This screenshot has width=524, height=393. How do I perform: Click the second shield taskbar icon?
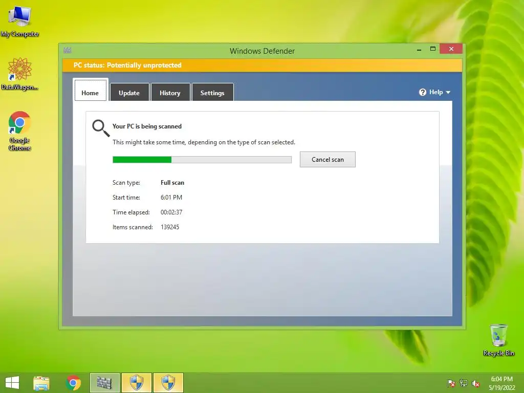[168, 383]
